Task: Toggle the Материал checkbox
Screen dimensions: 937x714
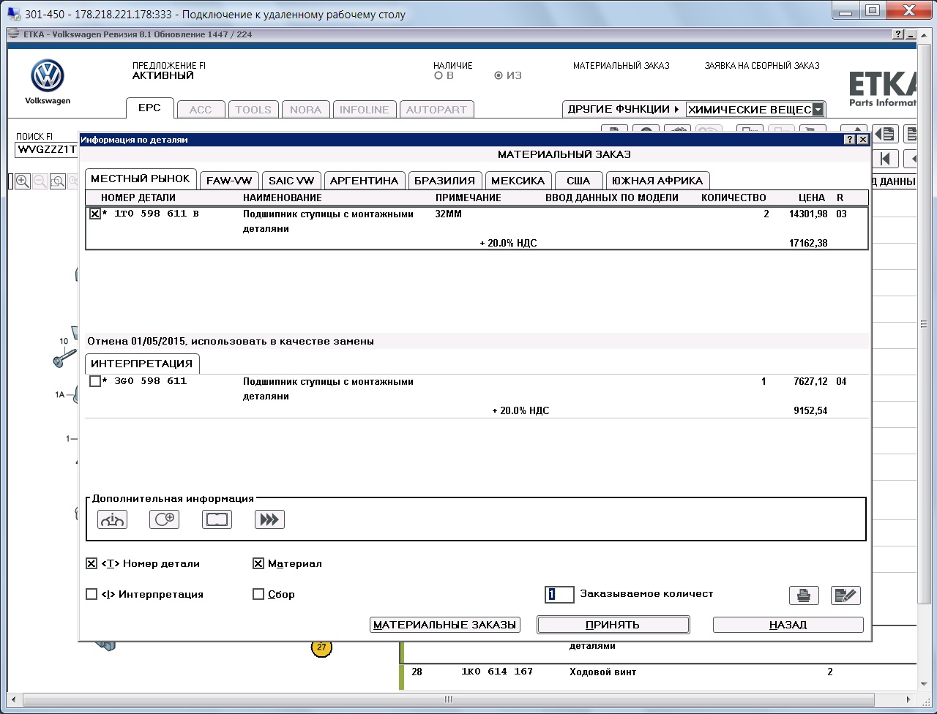Action: [x=258, y=563]
